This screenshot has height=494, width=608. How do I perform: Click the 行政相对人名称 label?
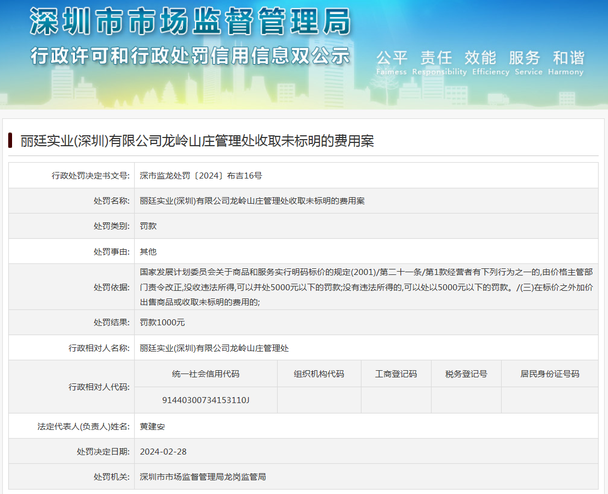(x=99, y=348)
